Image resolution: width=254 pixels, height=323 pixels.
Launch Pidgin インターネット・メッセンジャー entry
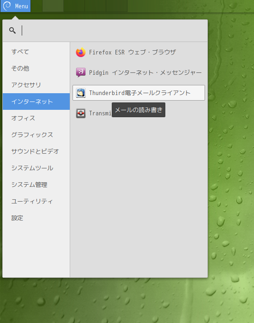(x=139, y=72)
